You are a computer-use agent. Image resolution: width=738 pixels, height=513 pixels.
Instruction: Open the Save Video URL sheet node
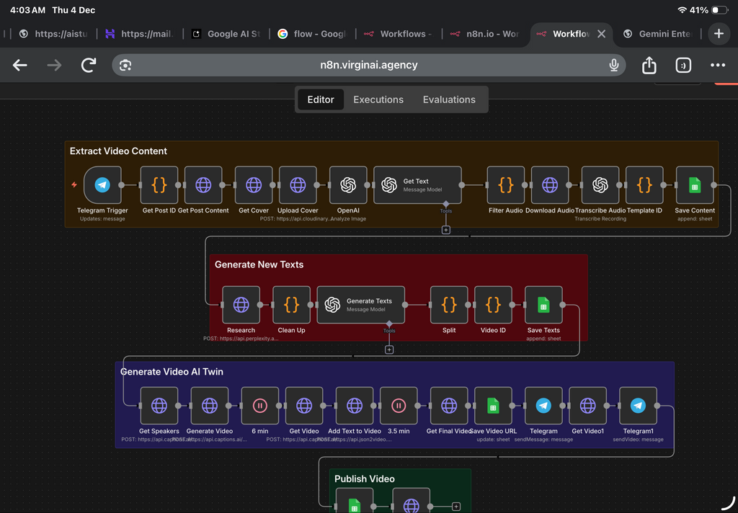493,405
